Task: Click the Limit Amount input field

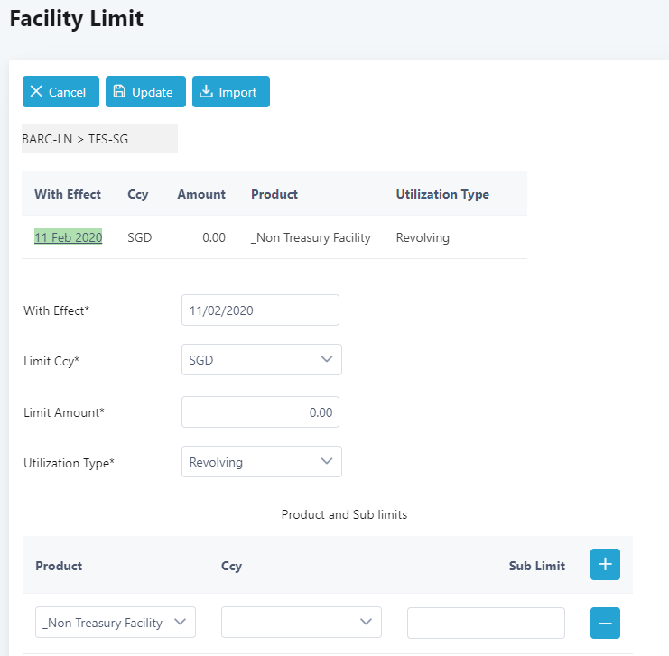Action: tap(260, 412)
